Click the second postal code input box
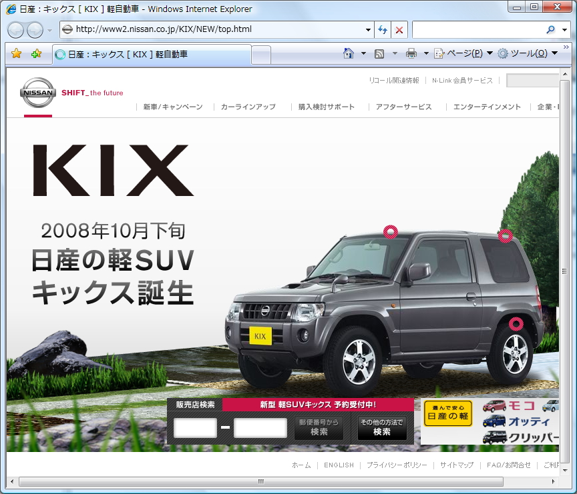Screen dimensions: 577x494 [x=260, y=428]
